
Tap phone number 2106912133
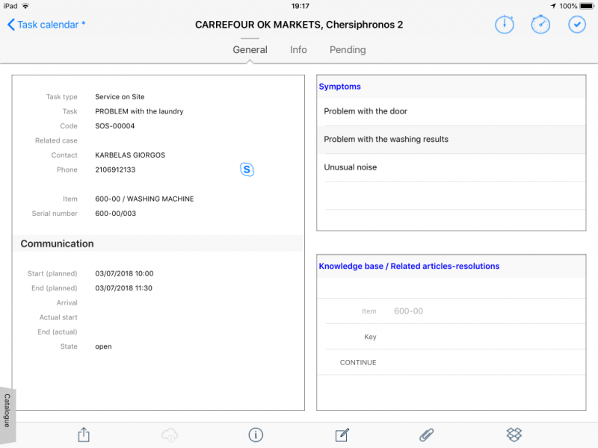115,169
